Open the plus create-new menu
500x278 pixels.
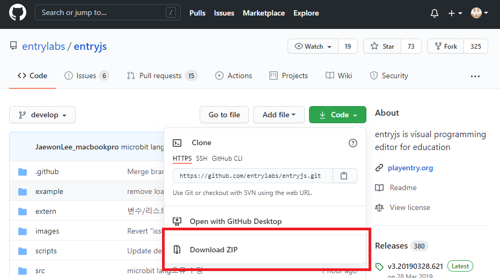click(x=455, y=13)
